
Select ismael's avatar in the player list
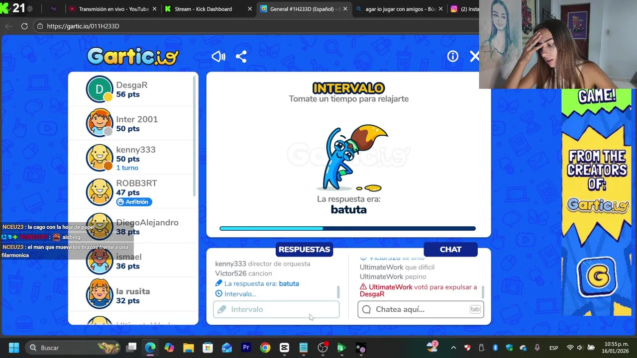100,261
